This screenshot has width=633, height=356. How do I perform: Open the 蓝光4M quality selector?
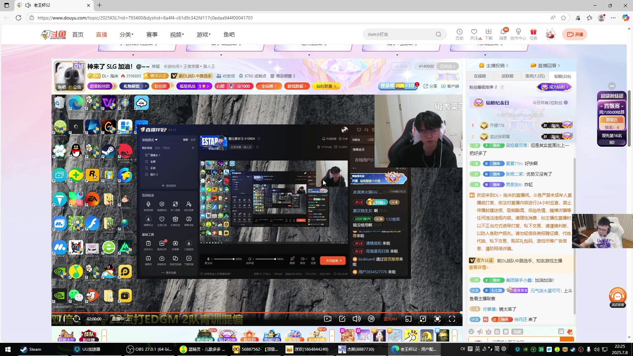tap(390, 319)
